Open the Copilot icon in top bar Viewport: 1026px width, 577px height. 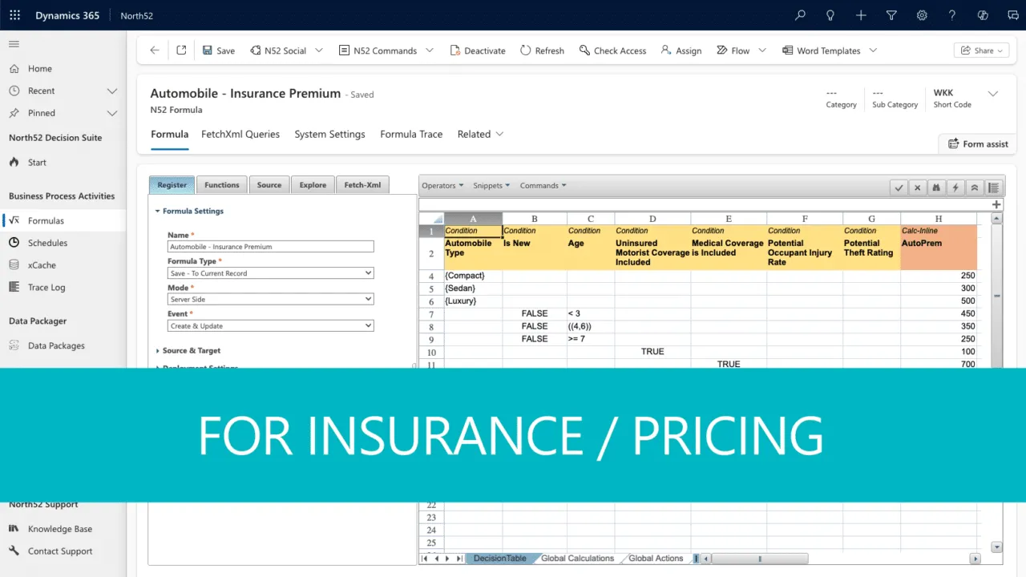coord(983,15)
